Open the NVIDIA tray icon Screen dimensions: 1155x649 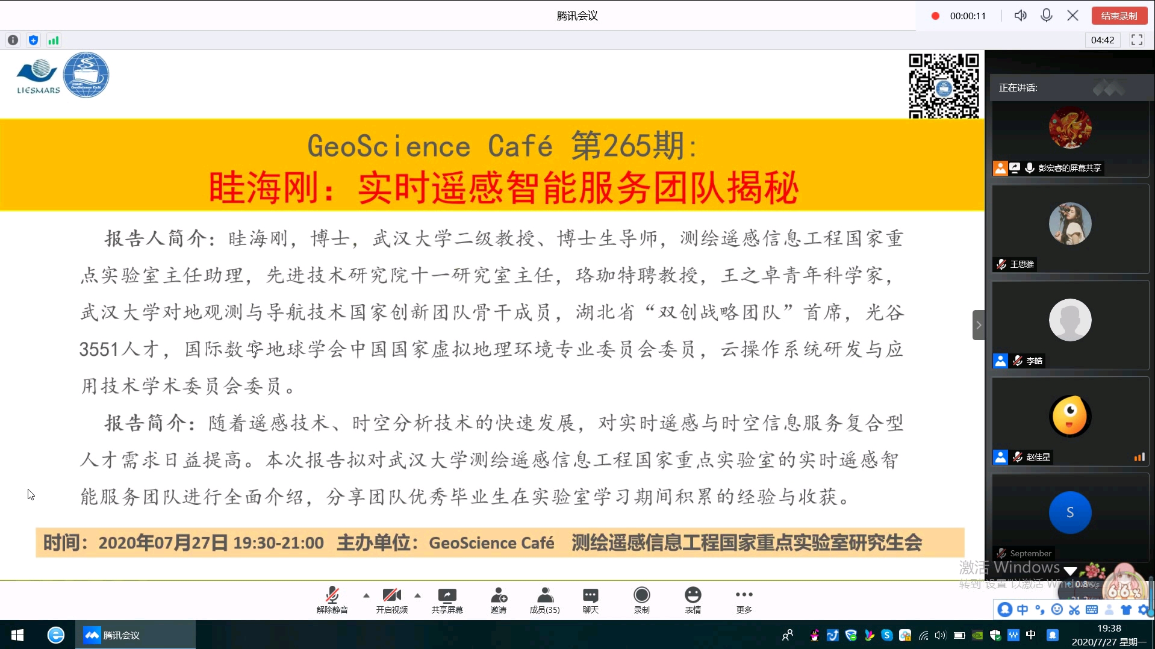pos(977,635)
